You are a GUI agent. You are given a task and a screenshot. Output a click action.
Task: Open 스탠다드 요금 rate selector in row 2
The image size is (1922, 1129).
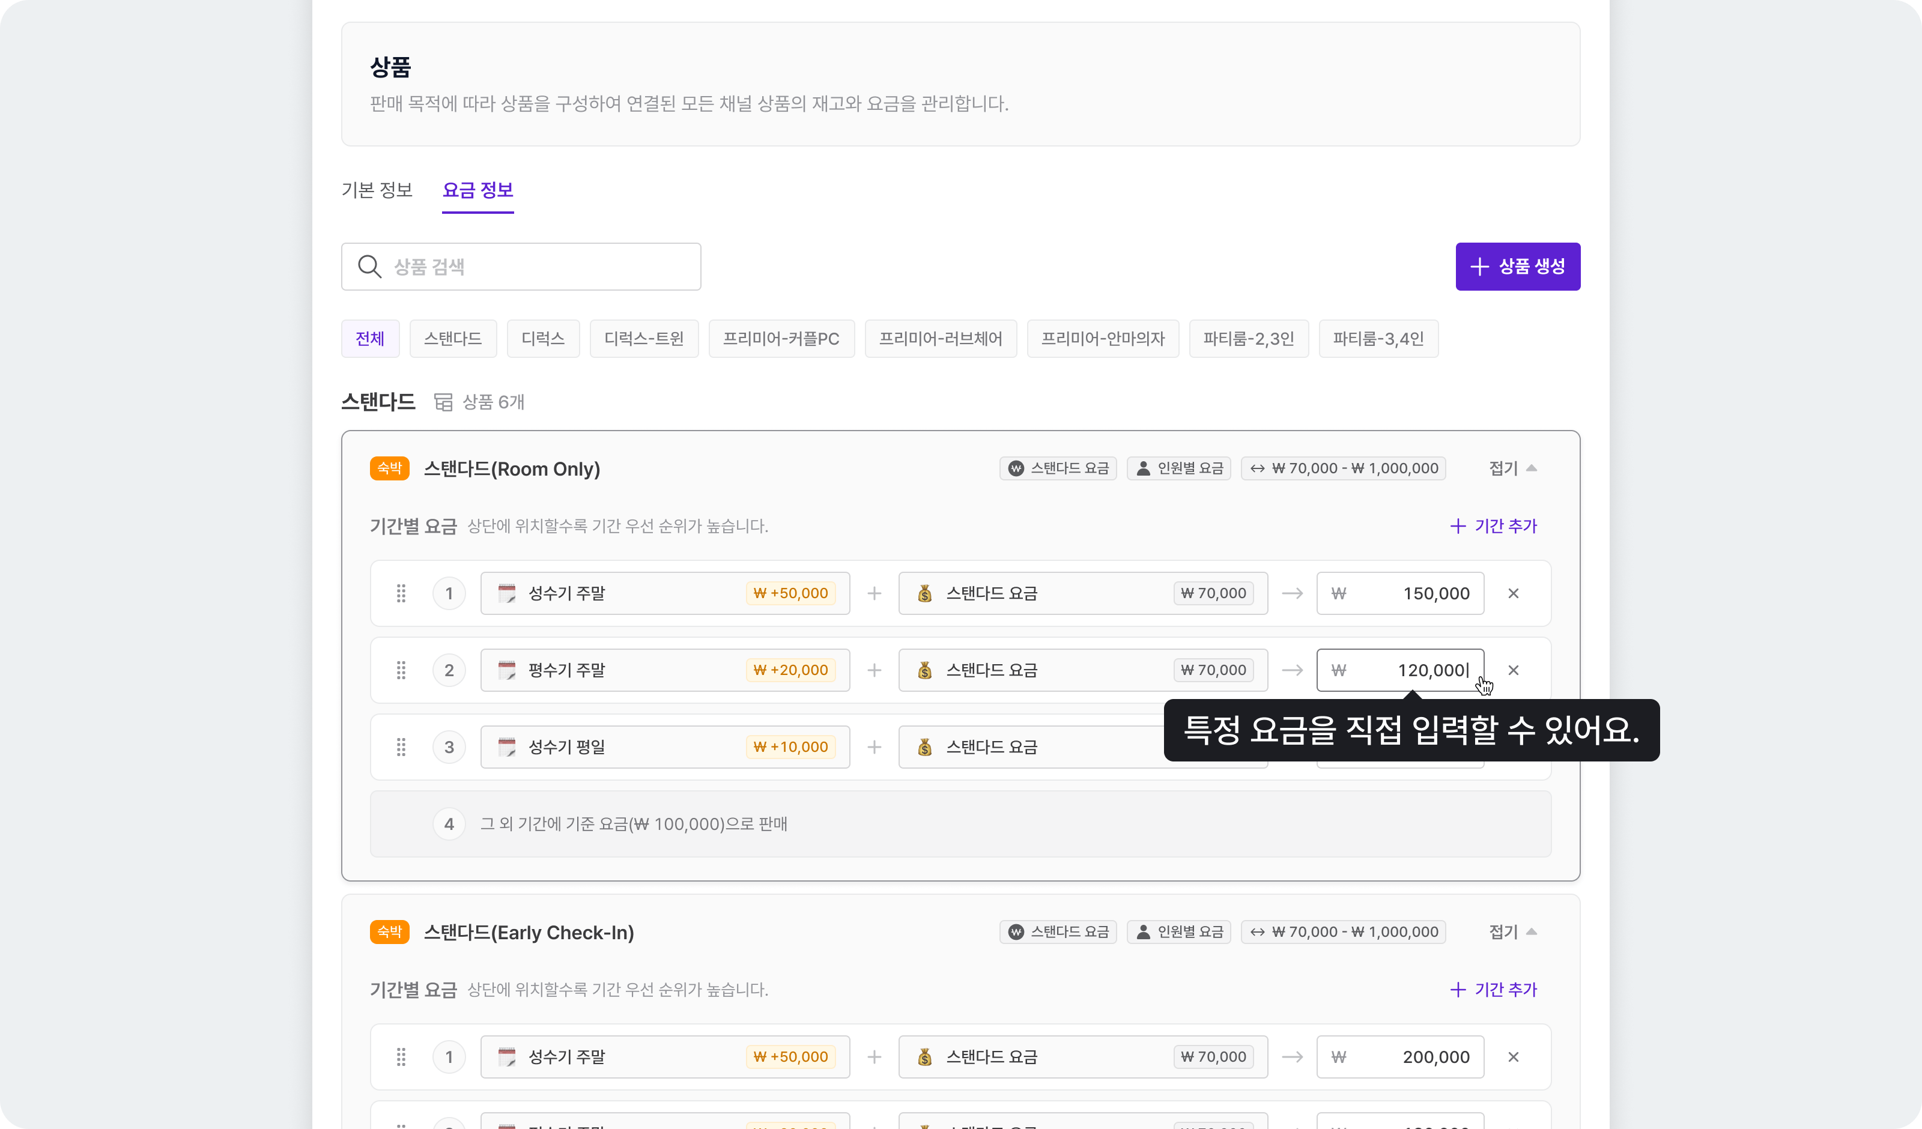point(1083,670)
